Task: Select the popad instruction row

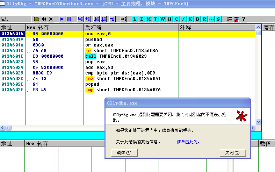Action: 128,84
